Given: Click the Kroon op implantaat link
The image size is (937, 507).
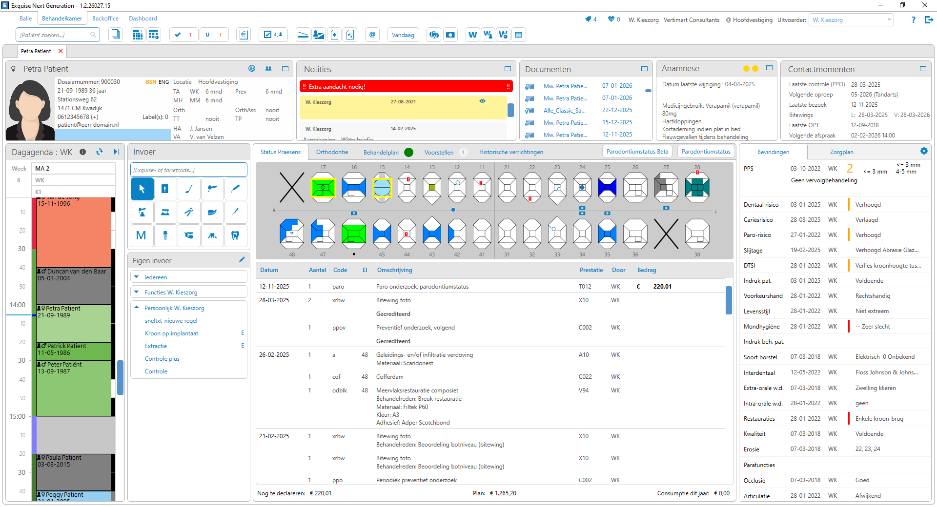Looking at the screenshot, I should [x=171, y=333].
